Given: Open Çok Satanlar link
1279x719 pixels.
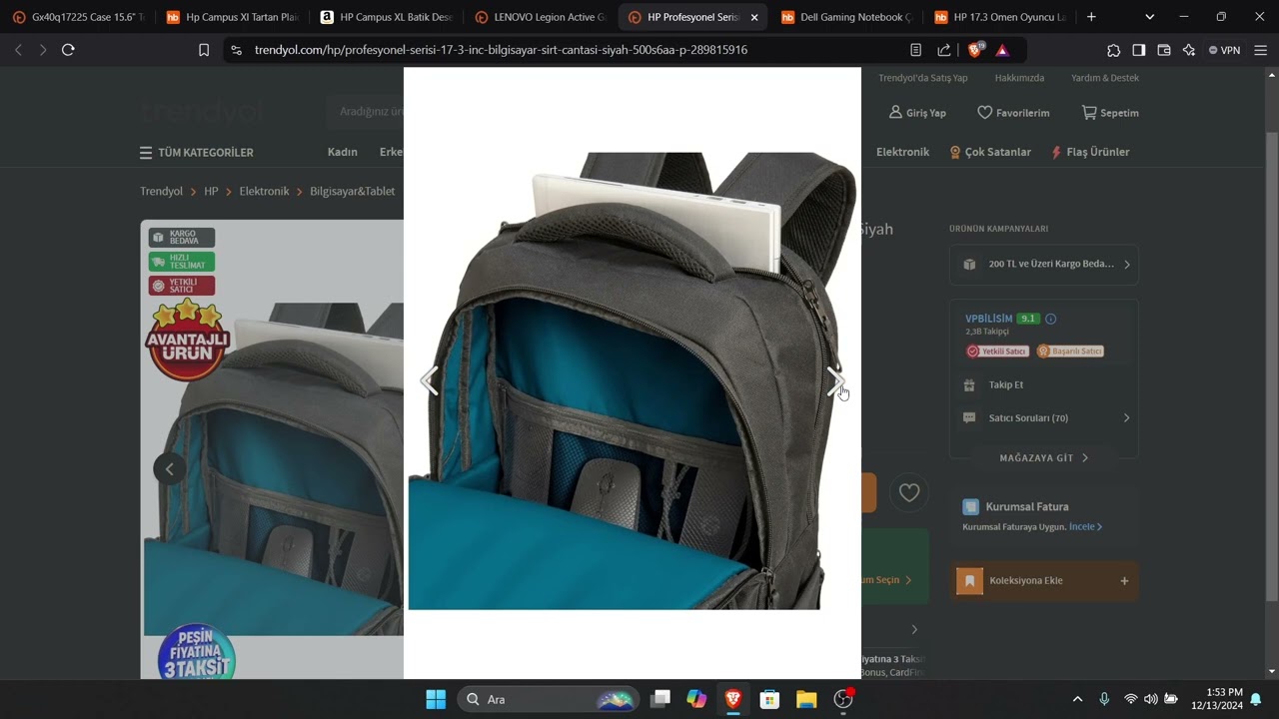Looking at the screenshot, I should click(x=990, y=152).
